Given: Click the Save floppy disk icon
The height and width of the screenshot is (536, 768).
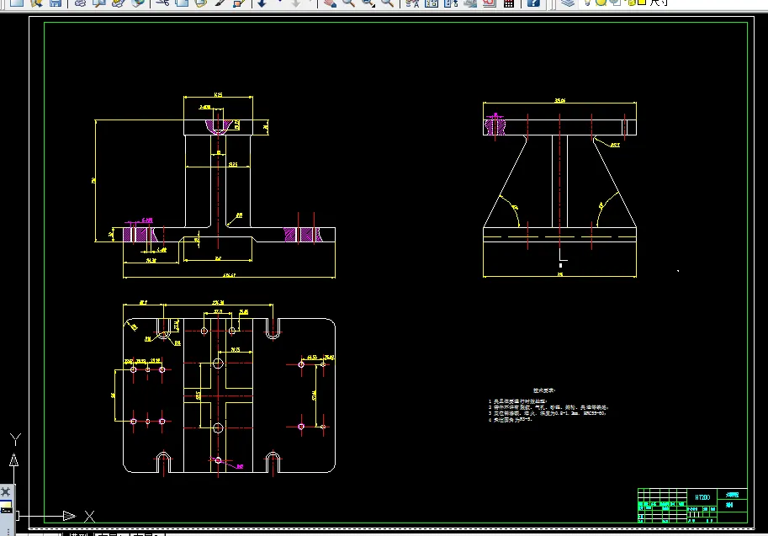Looking at the screenshot, I should (56, 3).
